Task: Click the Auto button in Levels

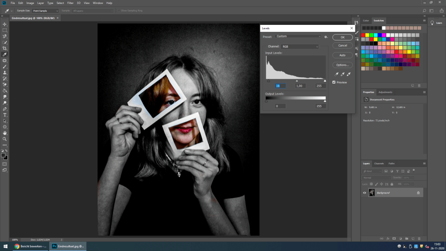Action: (x=342, y=55)
